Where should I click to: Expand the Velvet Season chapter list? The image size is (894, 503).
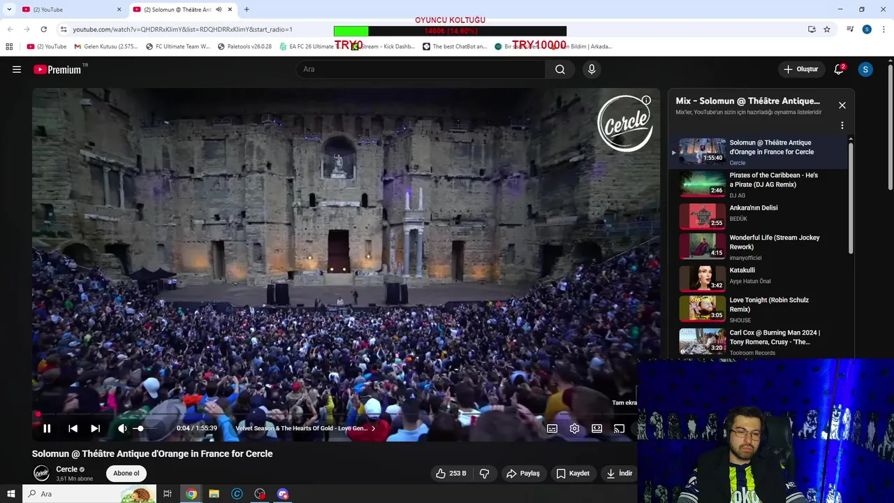click(x=305, y=428)
